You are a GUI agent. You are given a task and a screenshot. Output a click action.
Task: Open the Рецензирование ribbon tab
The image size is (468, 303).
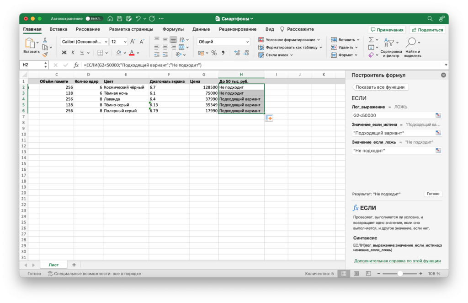238,29
